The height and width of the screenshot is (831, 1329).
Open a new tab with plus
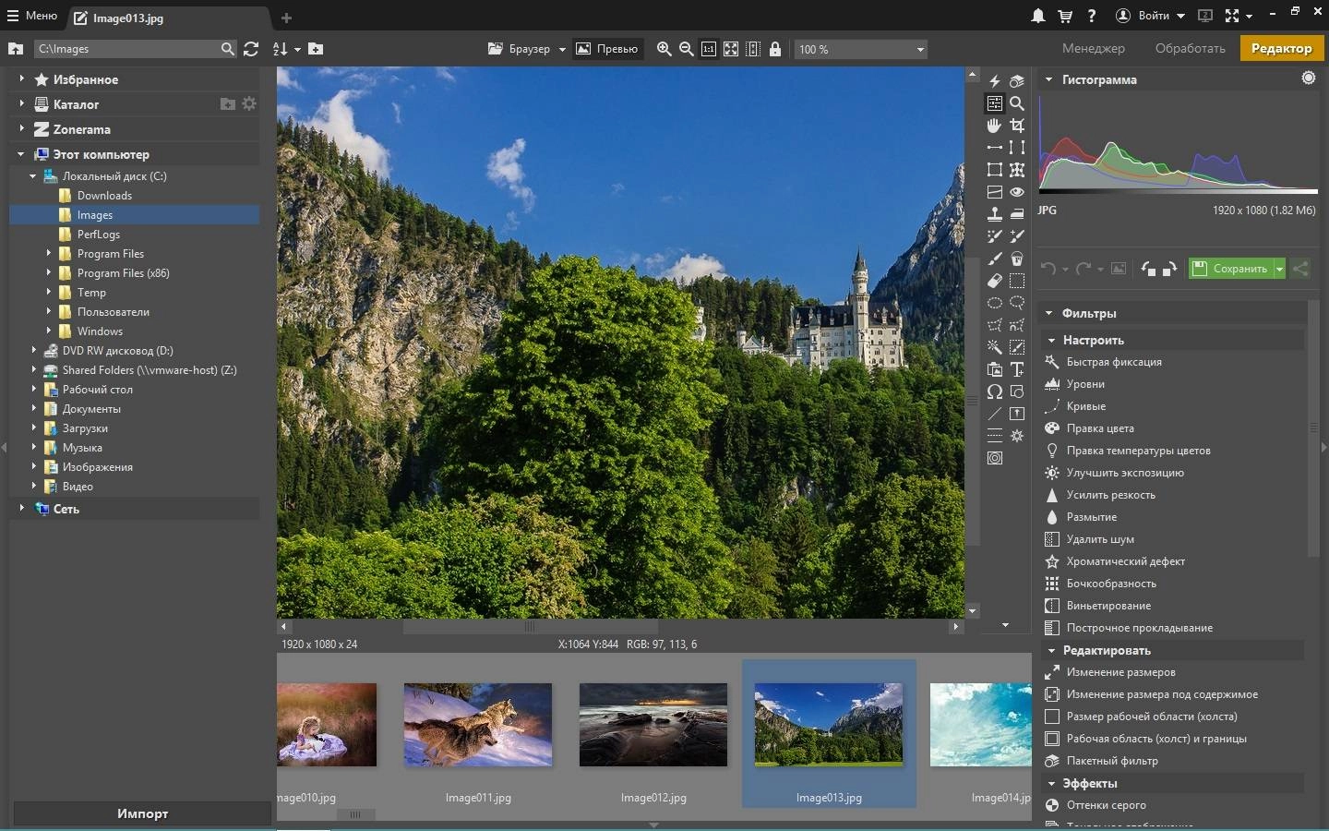(286, 18)
